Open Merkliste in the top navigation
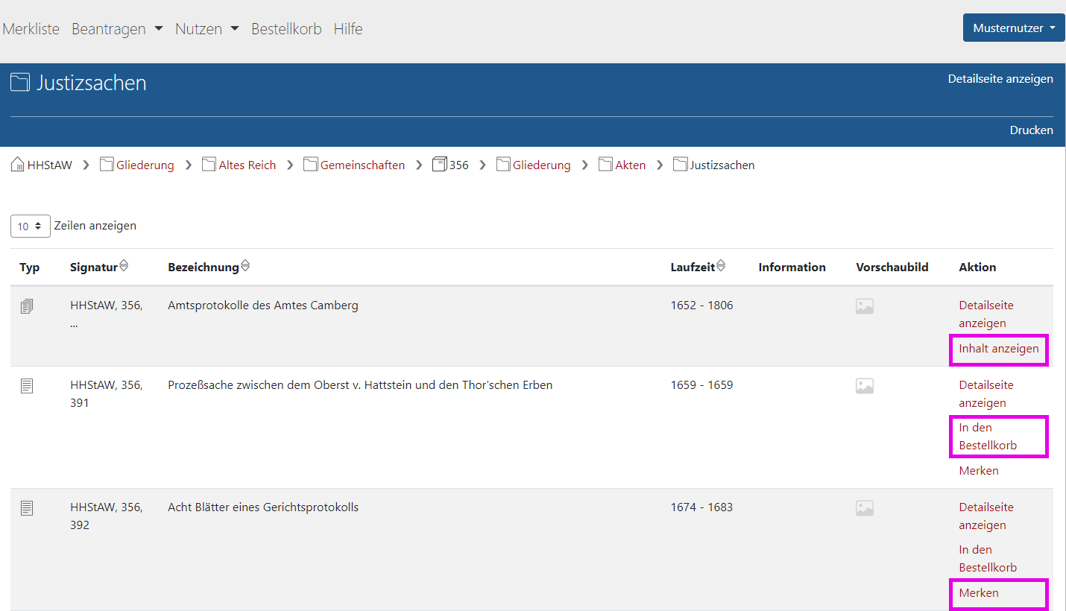Image resolution: width=1066 pixels, height=611 pixels. pos(31,29)
